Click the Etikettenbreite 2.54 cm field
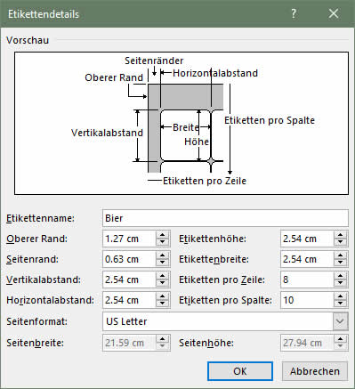355x389 pixels. point(307,259)
